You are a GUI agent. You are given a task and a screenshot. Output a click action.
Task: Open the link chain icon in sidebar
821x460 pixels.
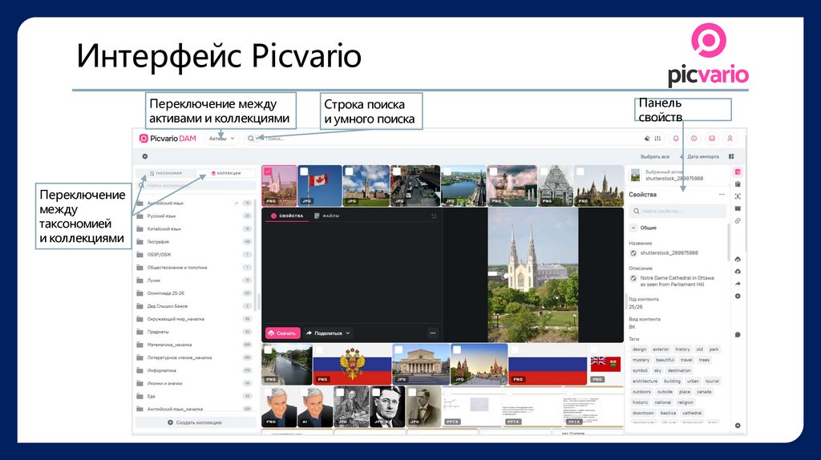(x=738, y=221)
